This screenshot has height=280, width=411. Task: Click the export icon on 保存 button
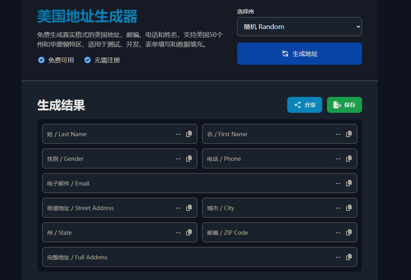coord(337,105)
